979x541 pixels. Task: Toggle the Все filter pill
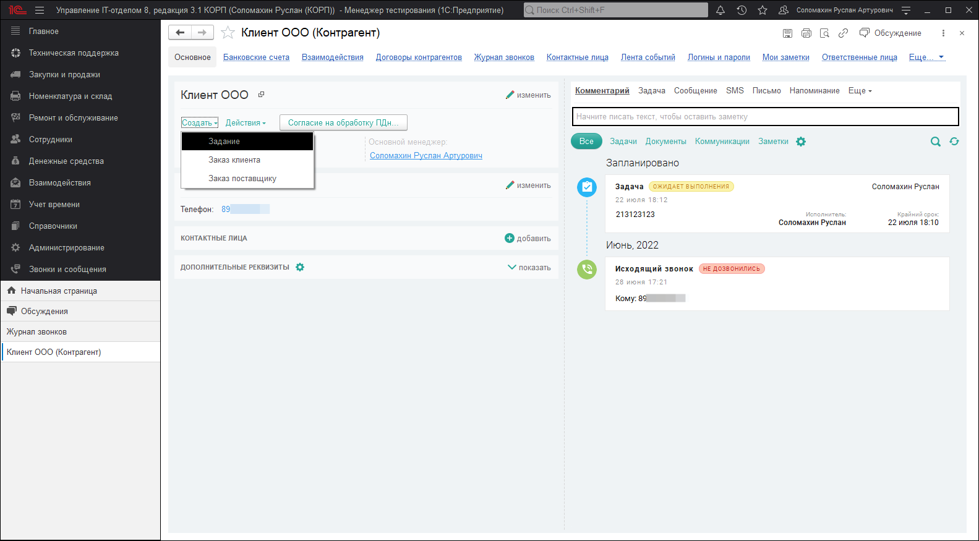click(586, 142)
